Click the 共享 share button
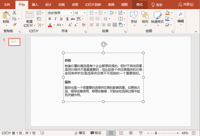Image resolution: width=200 pixels, height=136 pixels. coord(186,5)
